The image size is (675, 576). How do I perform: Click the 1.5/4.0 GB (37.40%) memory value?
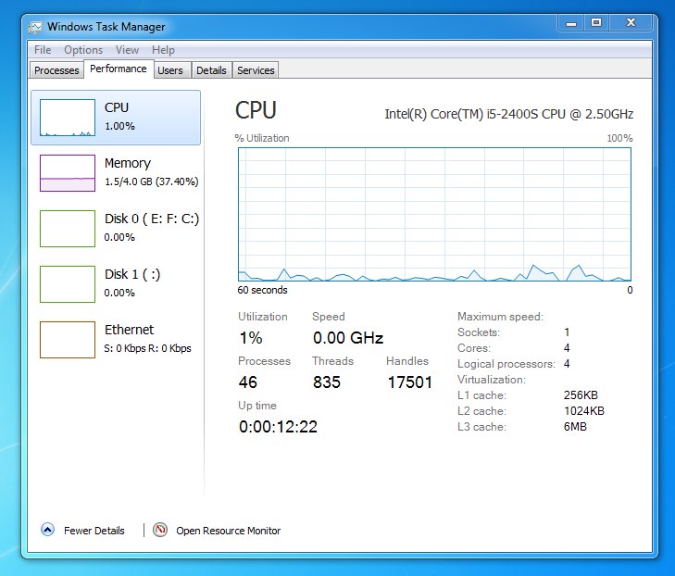coord(152,182)
